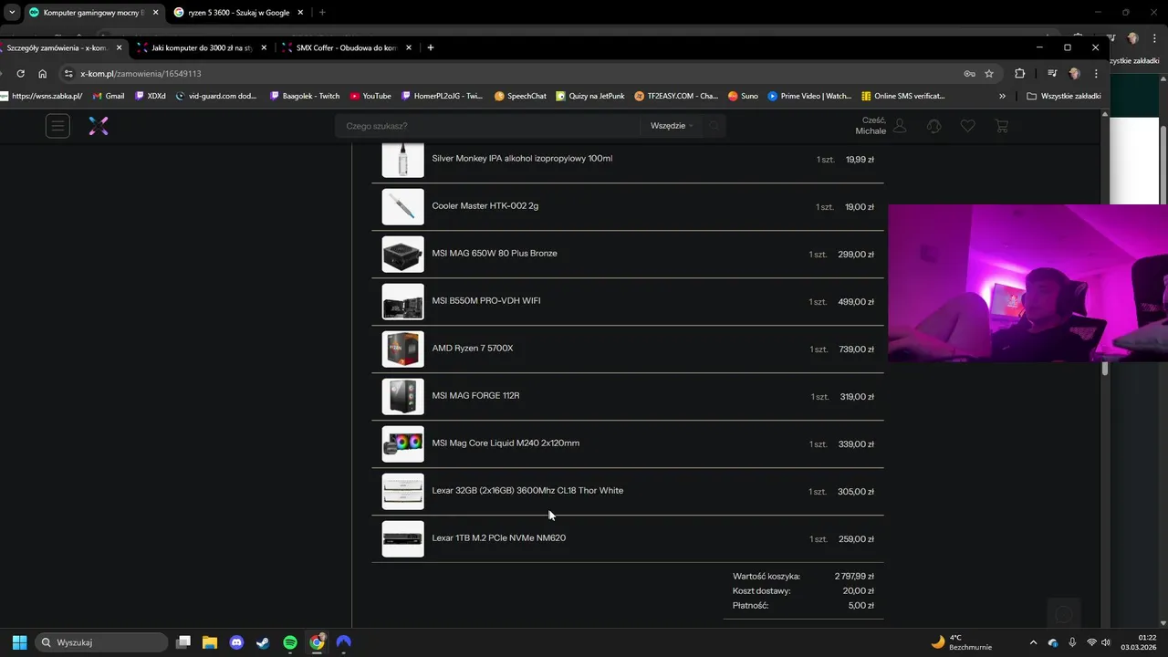Open the chat bubble widget
This screenshot has width=1168, height=657.
1064,613
